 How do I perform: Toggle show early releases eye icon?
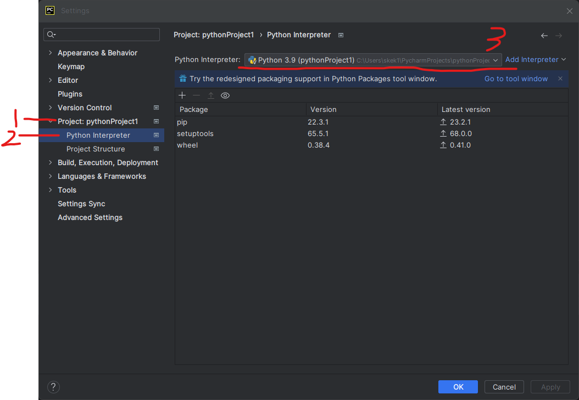tap(225, 95)
